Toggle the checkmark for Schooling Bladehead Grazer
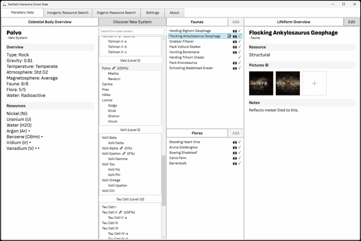 point(240,68)
